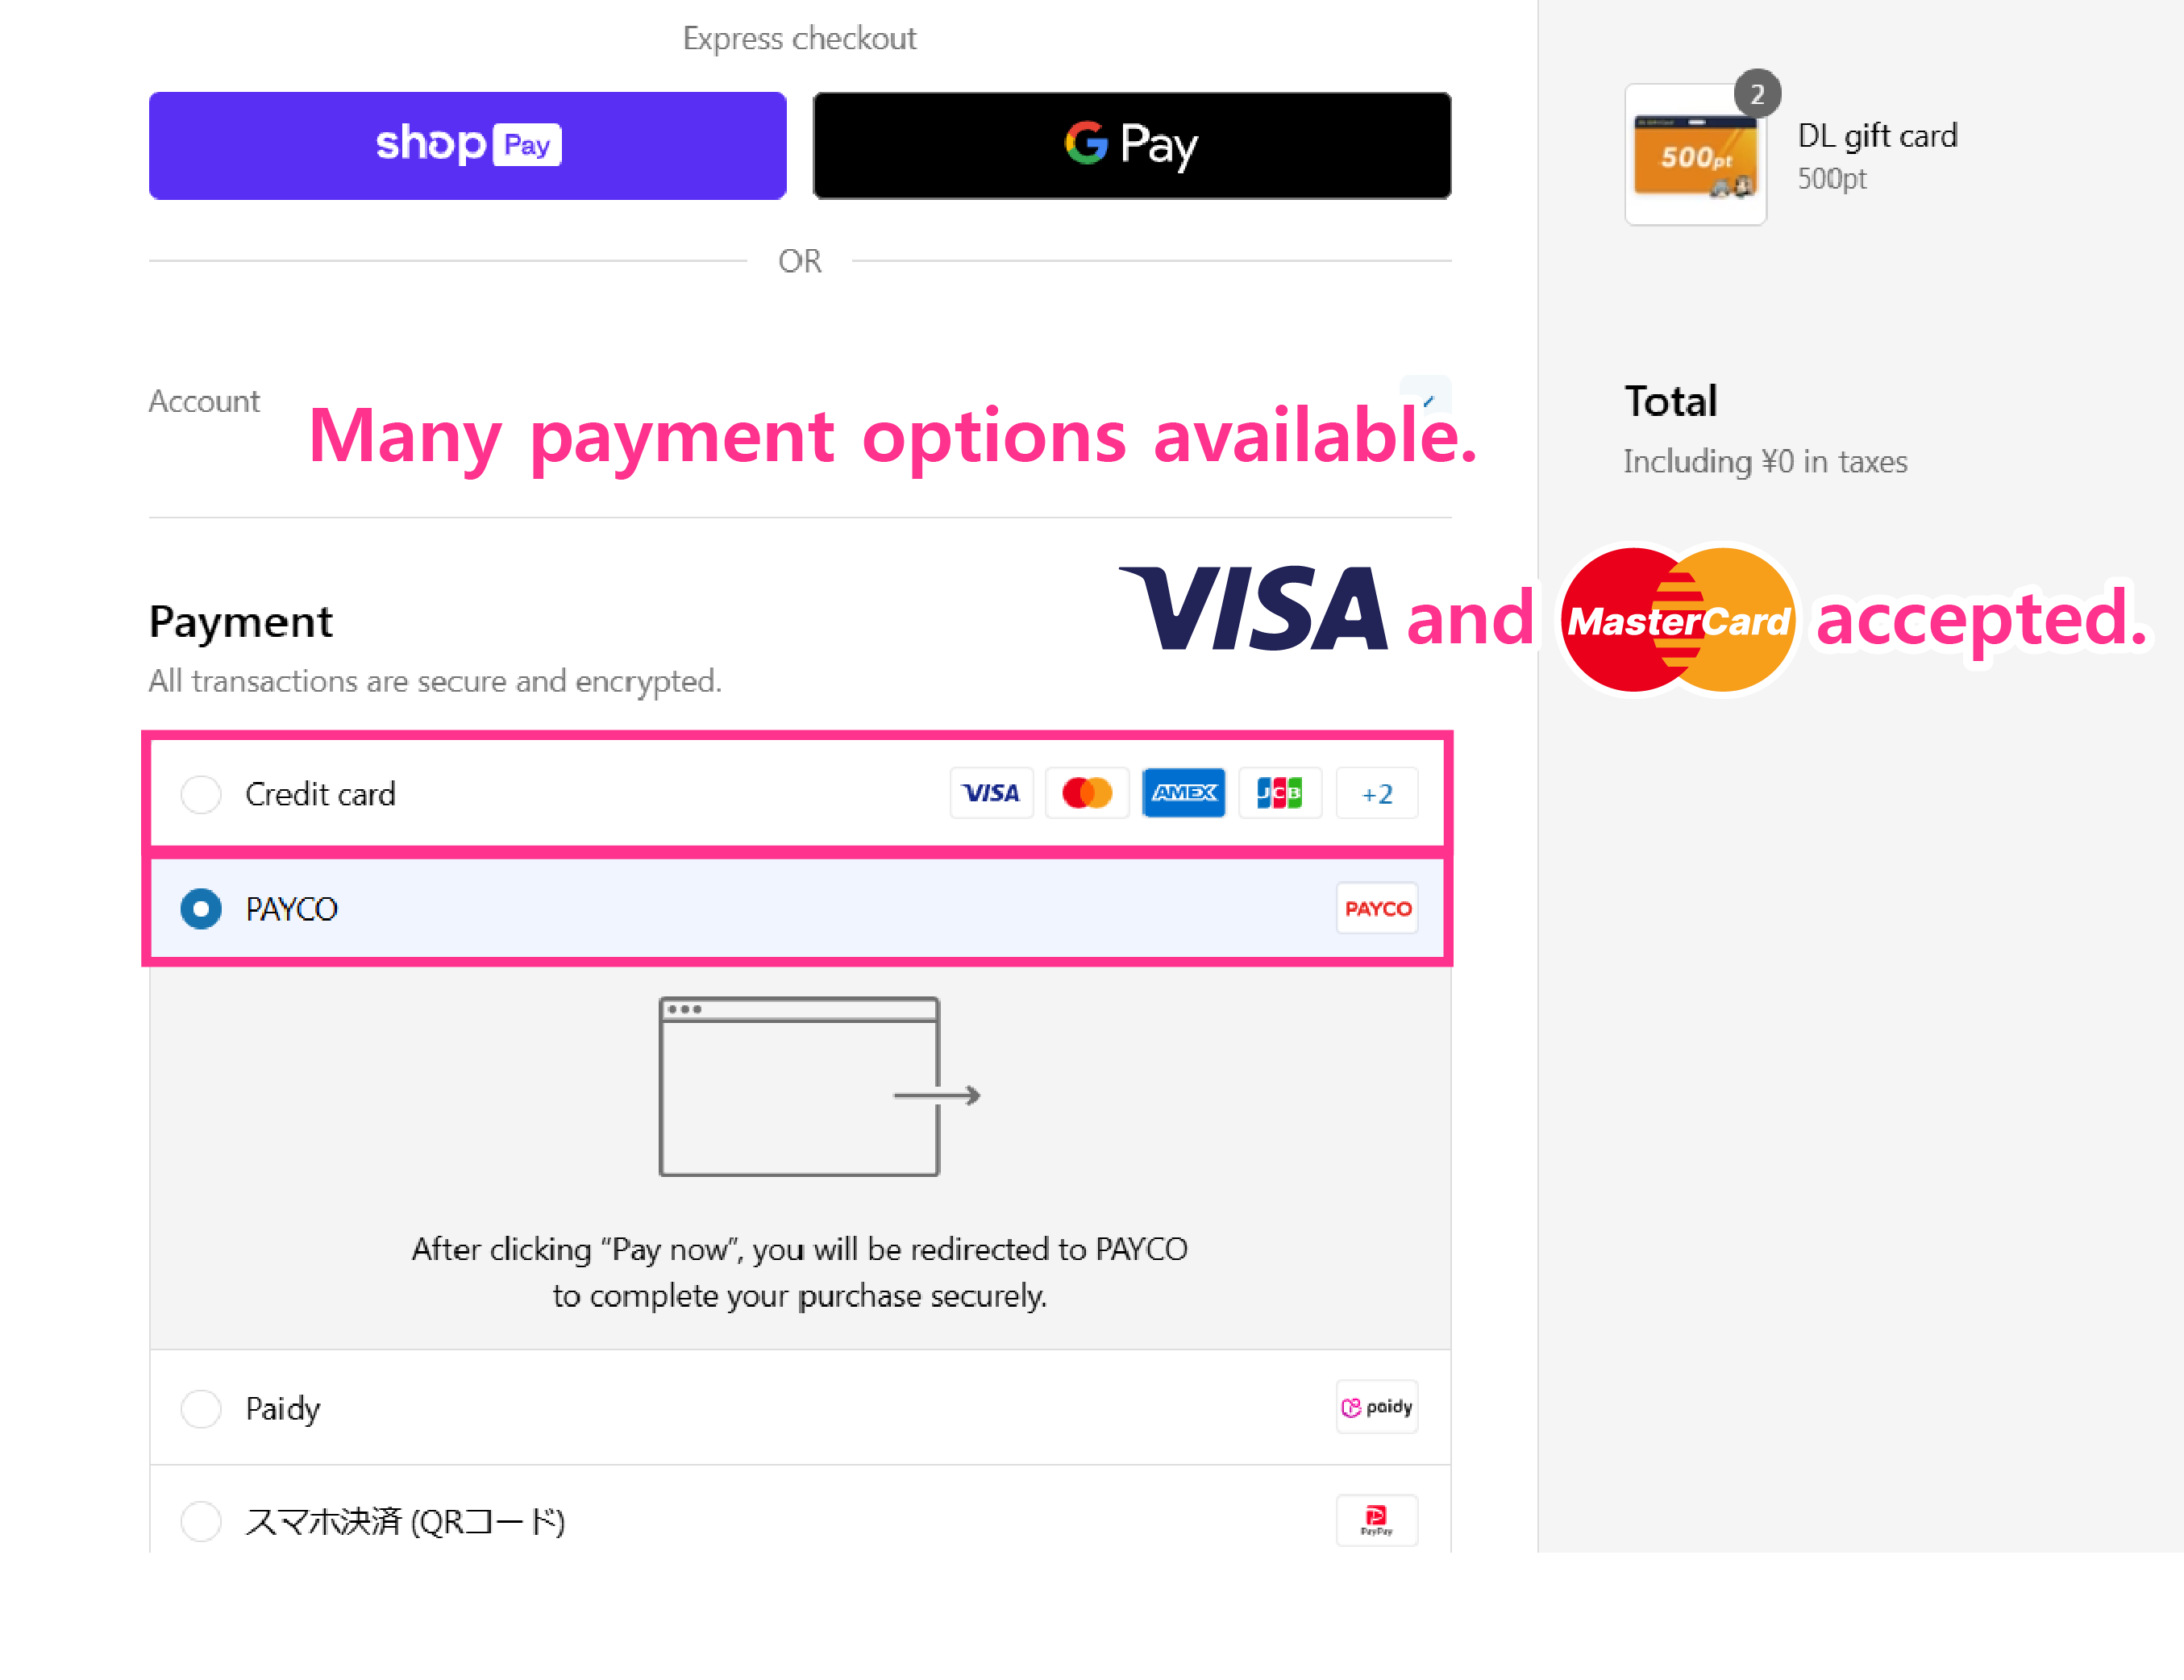The width and height of the screenshot is (2184, 1680).
Task: Expand the paidy logo row details
Action: [1376, 1407]
